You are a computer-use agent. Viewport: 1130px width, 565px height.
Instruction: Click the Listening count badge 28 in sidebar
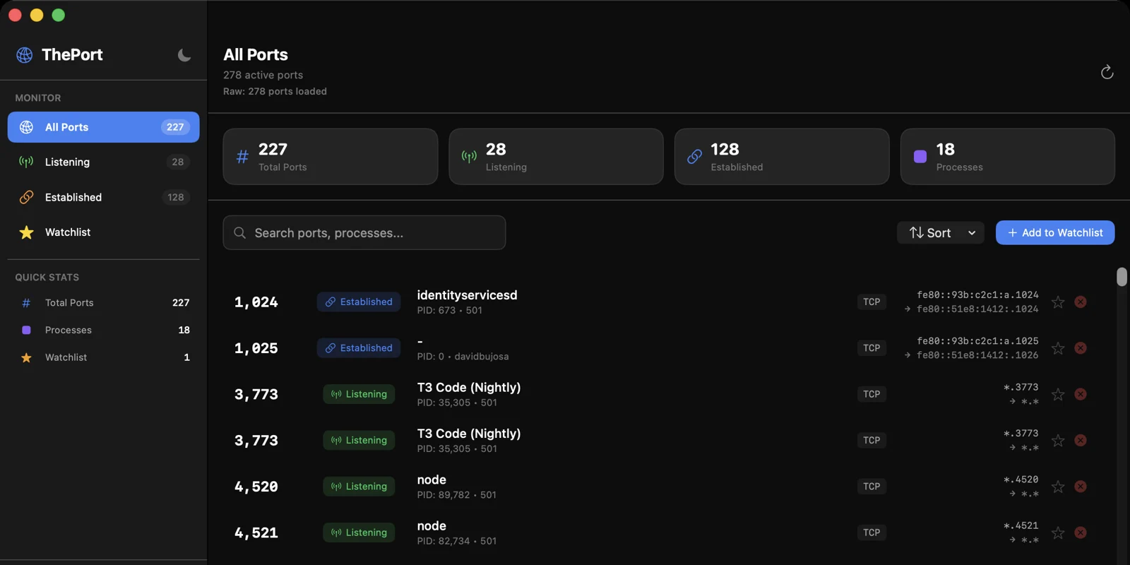[178, 162]
